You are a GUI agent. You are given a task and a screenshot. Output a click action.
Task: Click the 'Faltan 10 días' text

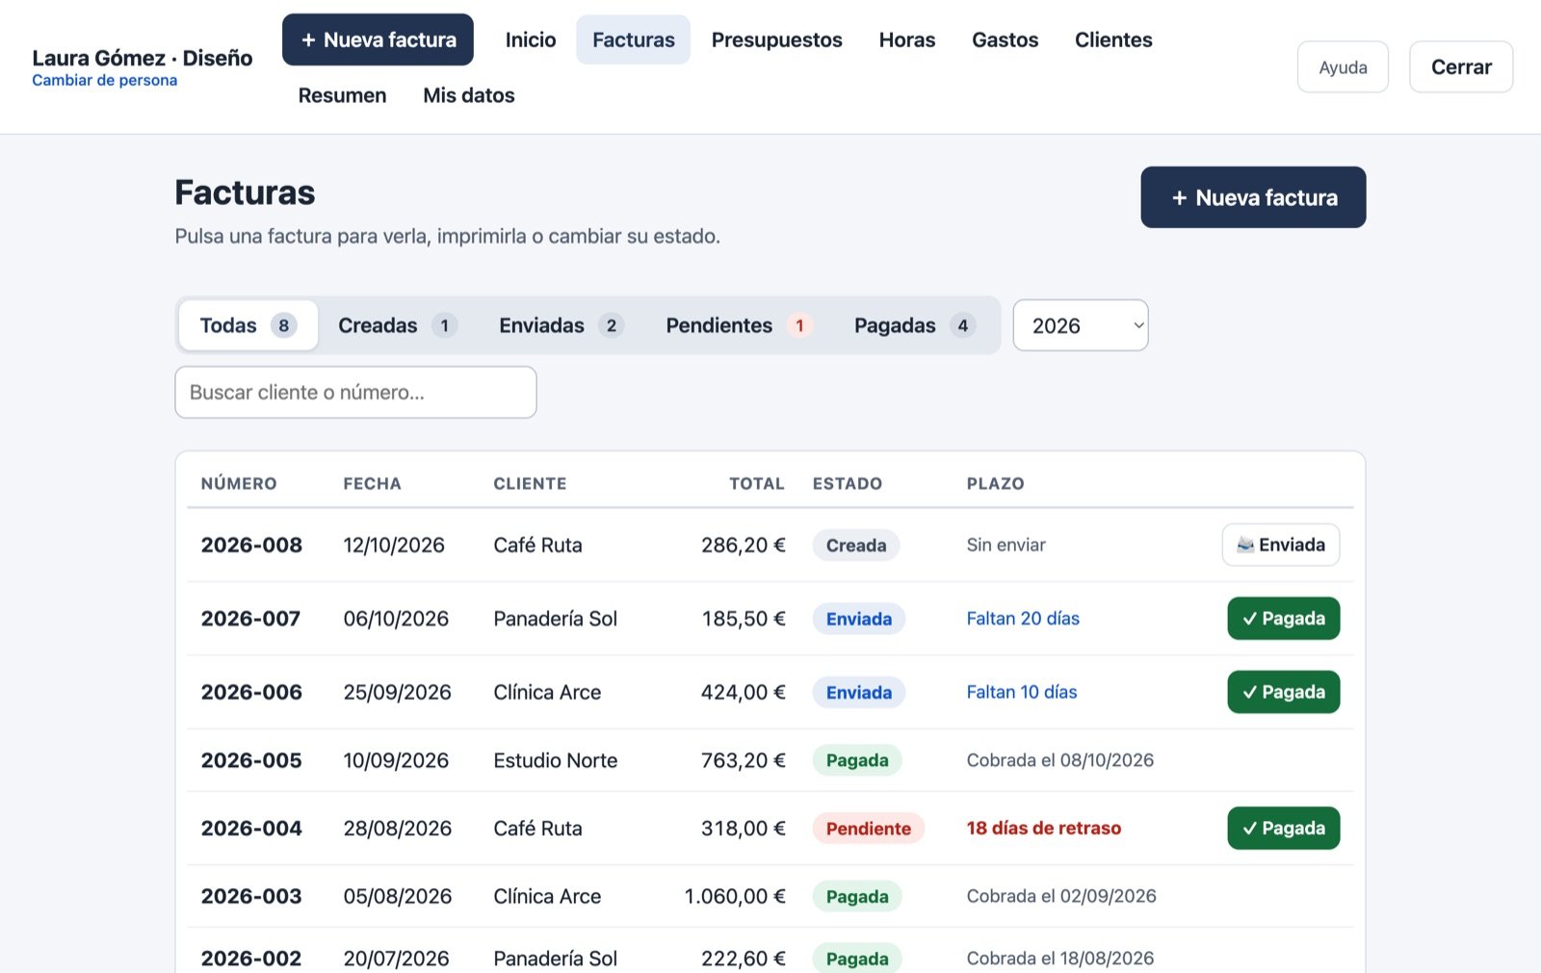[1022, 692]
